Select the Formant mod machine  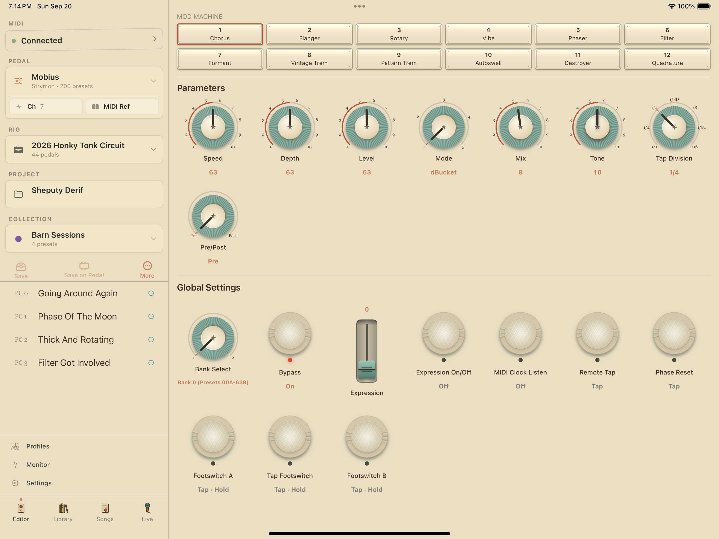tap(220, 59)
